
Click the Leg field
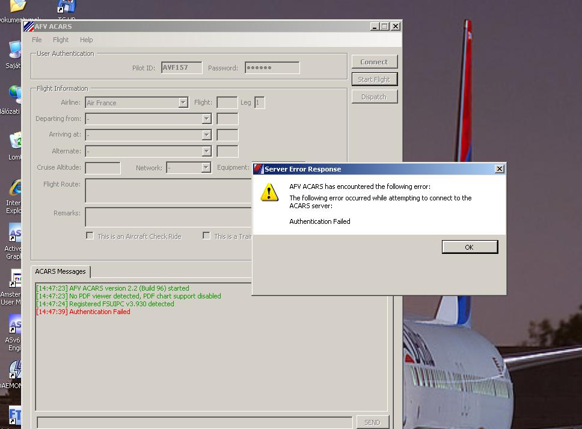coord(260,102)
